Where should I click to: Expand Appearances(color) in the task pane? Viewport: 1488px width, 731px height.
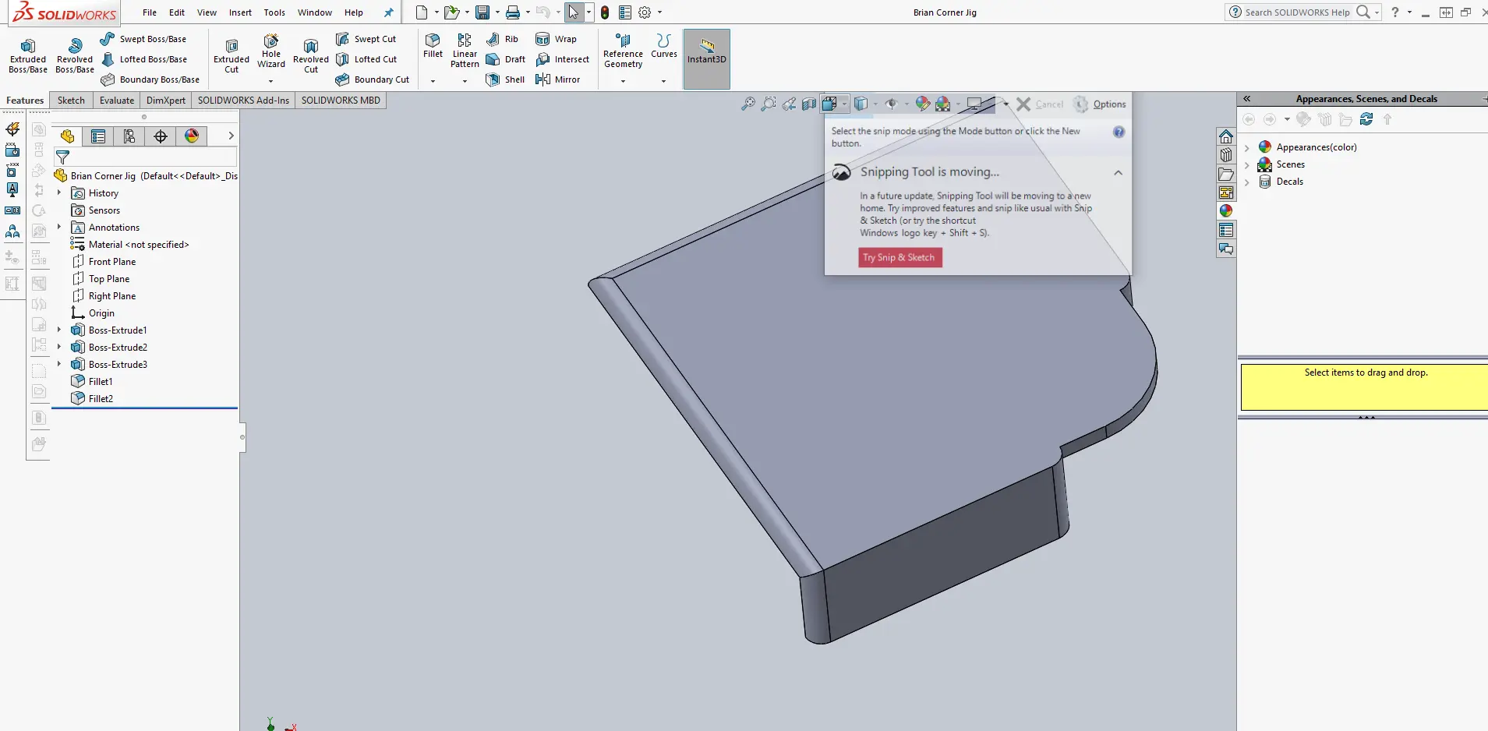(1247, 147)
